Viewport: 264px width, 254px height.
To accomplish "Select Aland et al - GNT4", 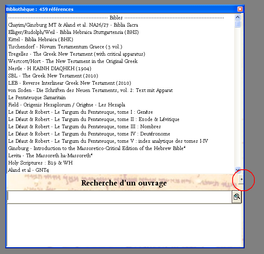I will pos(29,170).
